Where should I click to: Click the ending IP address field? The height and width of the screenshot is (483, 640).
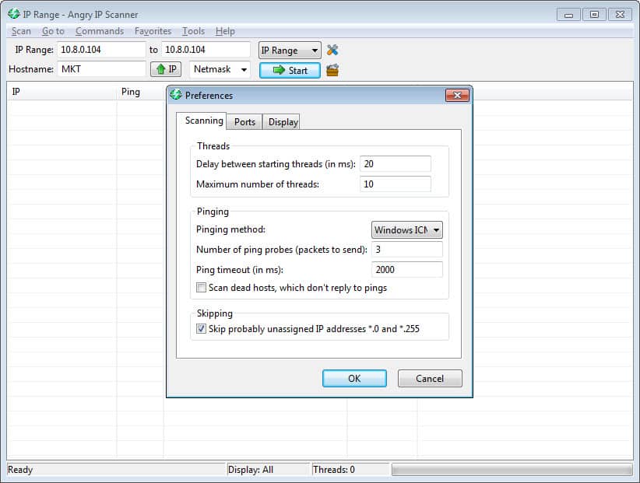(206, 50)
